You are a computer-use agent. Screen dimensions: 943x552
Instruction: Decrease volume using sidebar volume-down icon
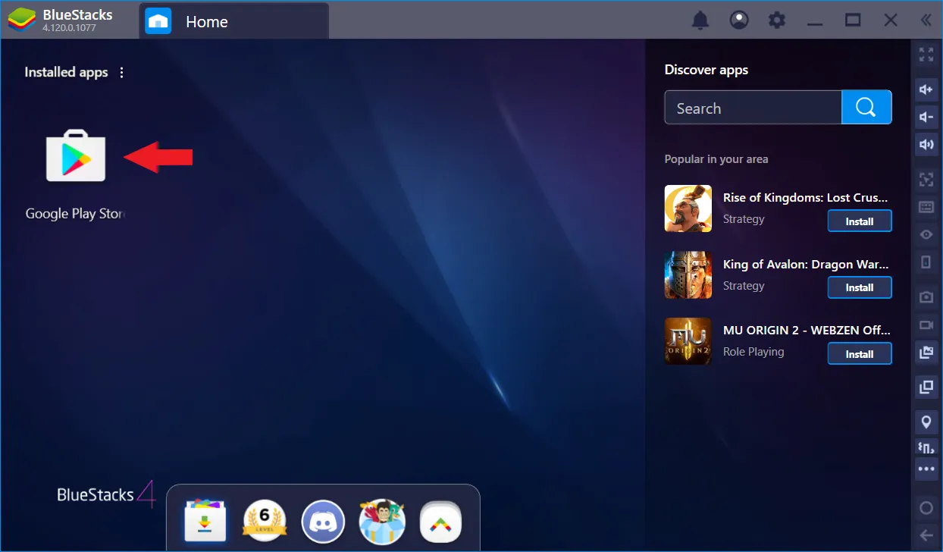point(926,117)
